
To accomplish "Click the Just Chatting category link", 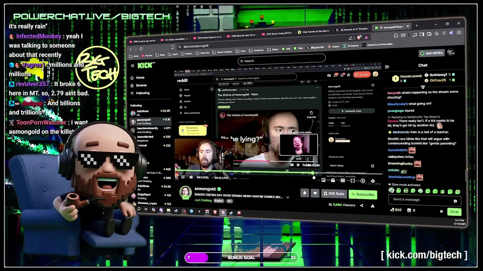I will [x=203, y=200].
